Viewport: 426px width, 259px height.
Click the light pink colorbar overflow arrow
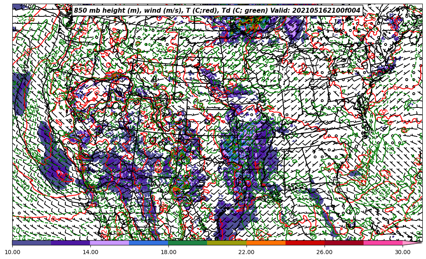click(x=412, y=243)
